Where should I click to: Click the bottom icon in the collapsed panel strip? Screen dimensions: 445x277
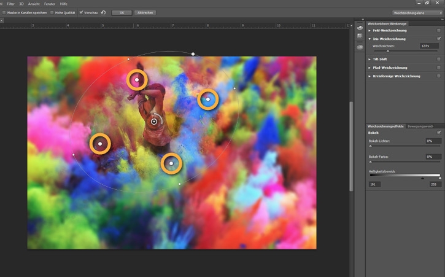tap(360, 47)
